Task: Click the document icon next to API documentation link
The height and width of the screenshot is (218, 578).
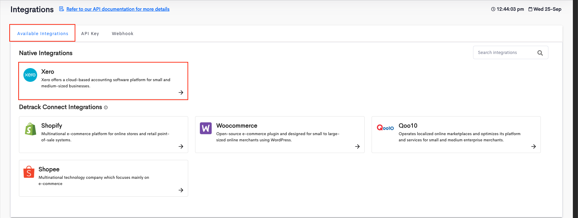Action: click(x=62, y=9)
